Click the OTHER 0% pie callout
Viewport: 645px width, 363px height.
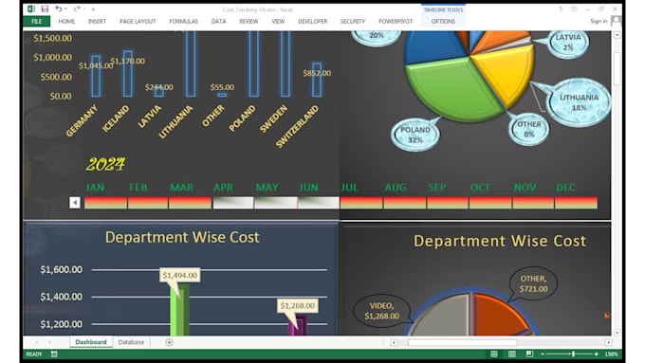tap(529, 129)
